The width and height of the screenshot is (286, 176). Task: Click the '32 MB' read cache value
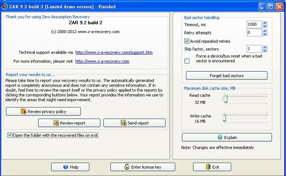pyautogui.click(x=200, y=102)
